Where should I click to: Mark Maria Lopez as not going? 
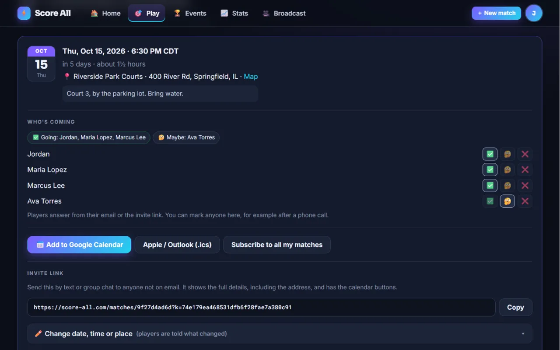(525, 170)
